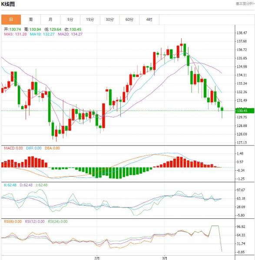Click the 2月 time axis marker
The width and height of the screenshot is (255, 260).
tap(97, 258)
